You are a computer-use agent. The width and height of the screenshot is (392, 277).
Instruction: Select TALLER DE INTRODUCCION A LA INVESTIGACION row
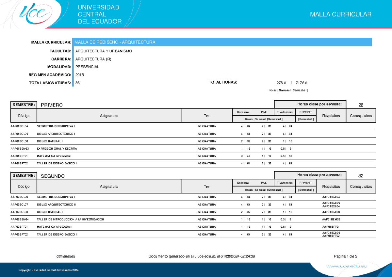click(x=193, y=219)
